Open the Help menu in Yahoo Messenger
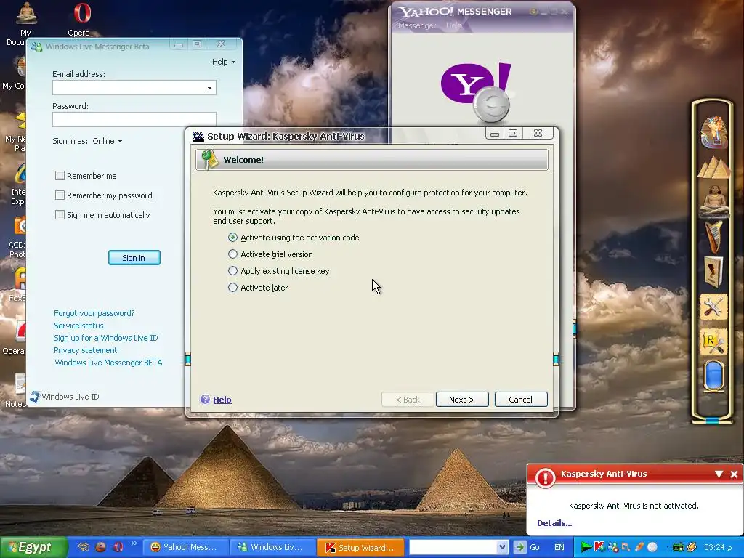The image size is (744, 558). [453, 25]
